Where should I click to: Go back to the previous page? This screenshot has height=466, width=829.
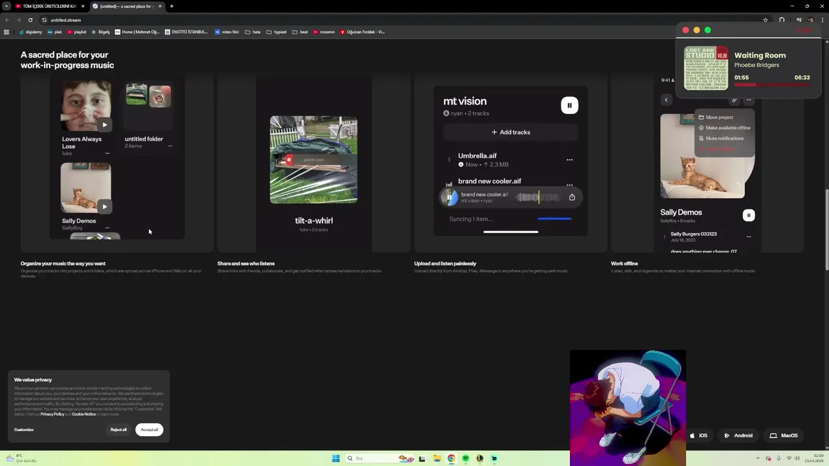point(7,20)
